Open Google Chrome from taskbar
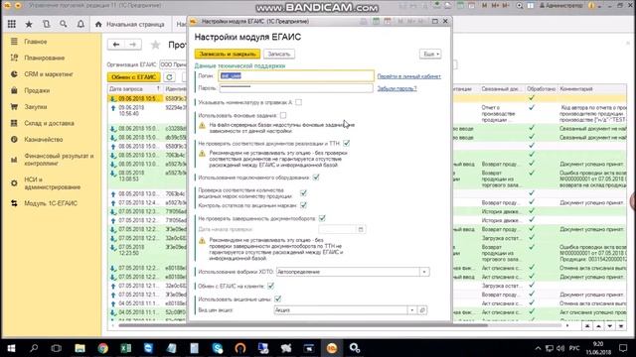 102,348
